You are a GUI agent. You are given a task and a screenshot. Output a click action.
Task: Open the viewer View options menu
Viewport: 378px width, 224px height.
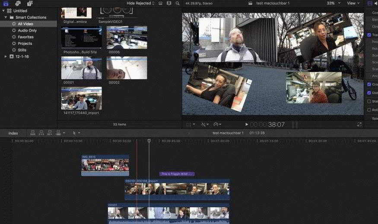[353, 3]
